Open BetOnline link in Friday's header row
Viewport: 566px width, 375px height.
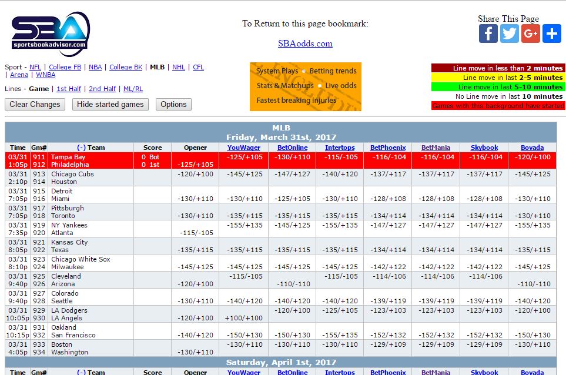[x=292, y=148]
